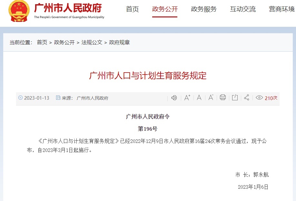Viewport: 296px width, 201px height.
Task: Print the article using printer icon
Action: pos(223,98)
